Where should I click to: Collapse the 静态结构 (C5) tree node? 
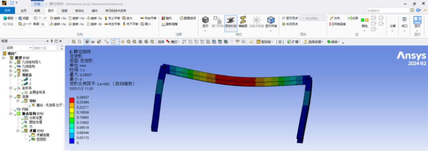click(11, 113)
